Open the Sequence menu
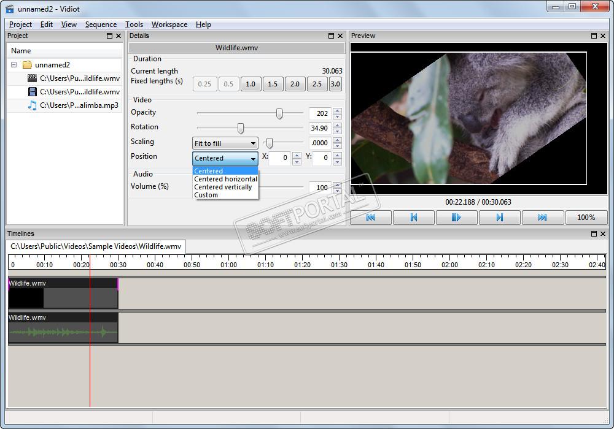The height and width of the screenshot is (429, 614). click(x=101, y=25)
